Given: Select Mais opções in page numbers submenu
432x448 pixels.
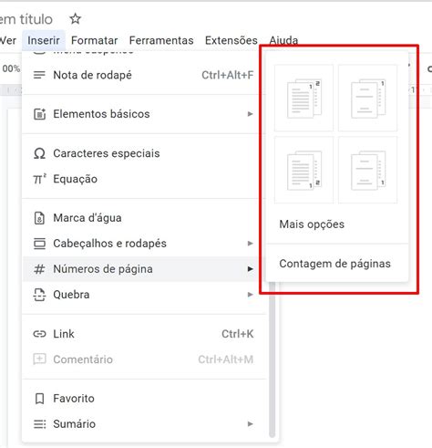Looking at the screenshot, I should [x=312, y=224].
